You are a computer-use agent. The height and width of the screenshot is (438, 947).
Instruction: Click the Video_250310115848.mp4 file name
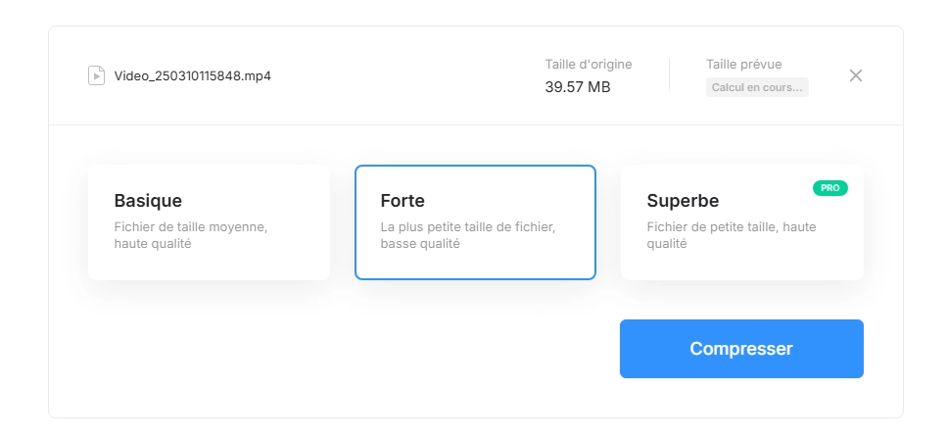pos(193,76)
